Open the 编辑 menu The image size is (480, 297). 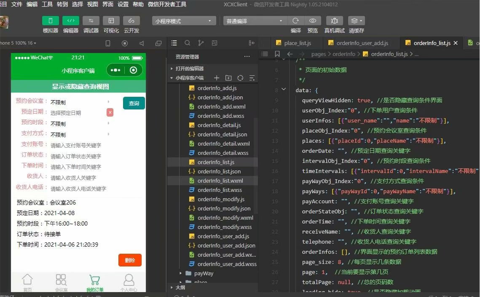[x=32, y=4]
